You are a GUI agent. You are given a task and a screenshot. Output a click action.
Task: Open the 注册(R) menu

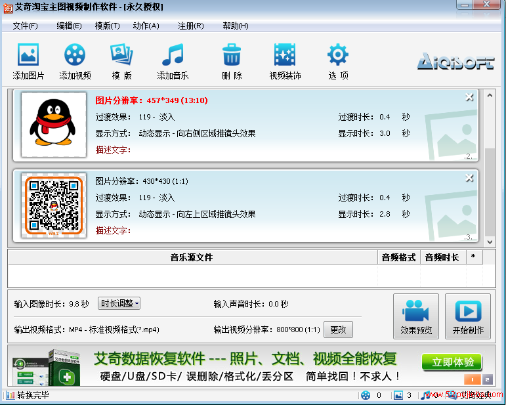pyautogui.click(x=191, y=26)
